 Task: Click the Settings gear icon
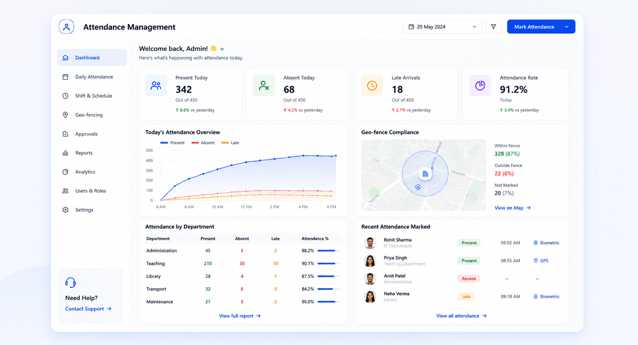(x=65, y=210)
